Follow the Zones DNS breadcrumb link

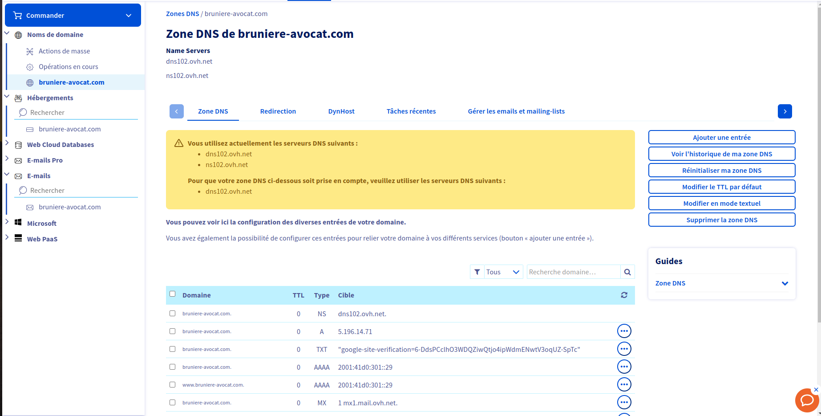point(182,14)
